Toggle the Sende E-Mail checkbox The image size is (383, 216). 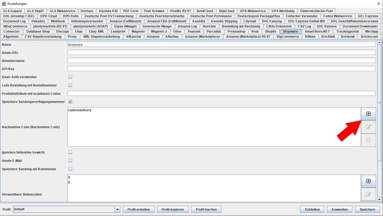pos(70,161)
